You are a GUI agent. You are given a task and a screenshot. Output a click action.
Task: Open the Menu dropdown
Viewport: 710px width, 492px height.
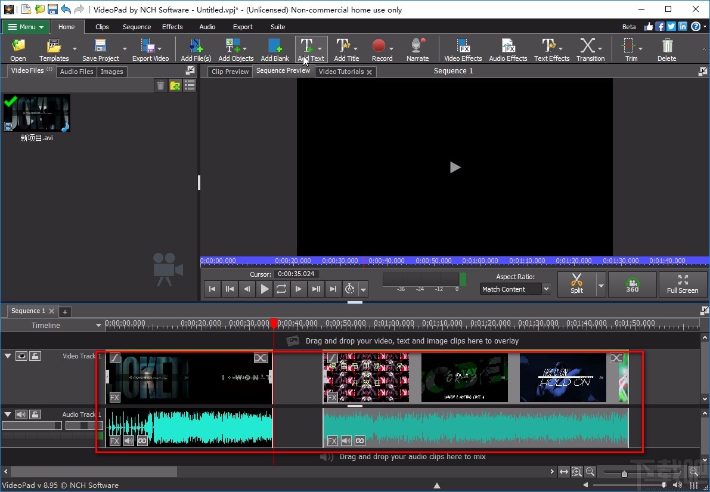point(25,27)
